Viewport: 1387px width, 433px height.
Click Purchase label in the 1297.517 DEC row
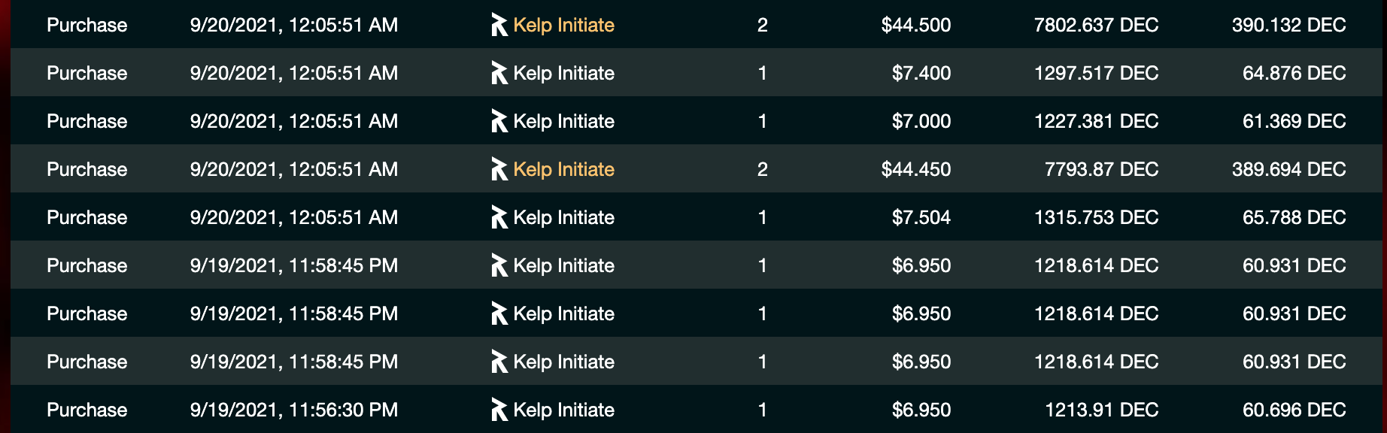[x=86, y=73]
